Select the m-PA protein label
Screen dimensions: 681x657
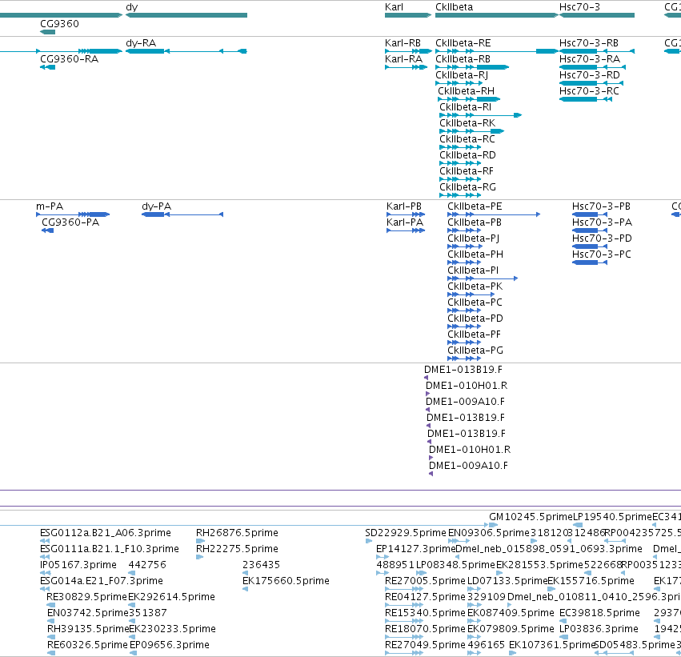click(50, 206)
